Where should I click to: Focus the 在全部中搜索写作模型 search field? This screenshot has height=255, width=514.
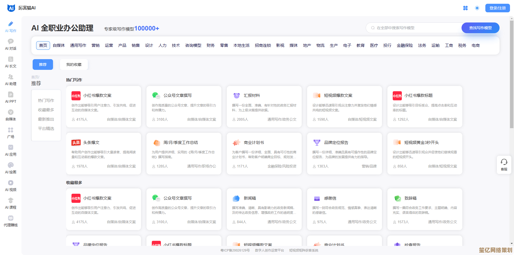(x=414, y=28)
